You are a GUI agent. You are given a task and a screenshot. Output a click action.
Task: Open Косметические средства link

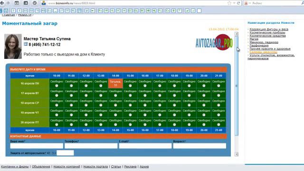coord(267,36)
